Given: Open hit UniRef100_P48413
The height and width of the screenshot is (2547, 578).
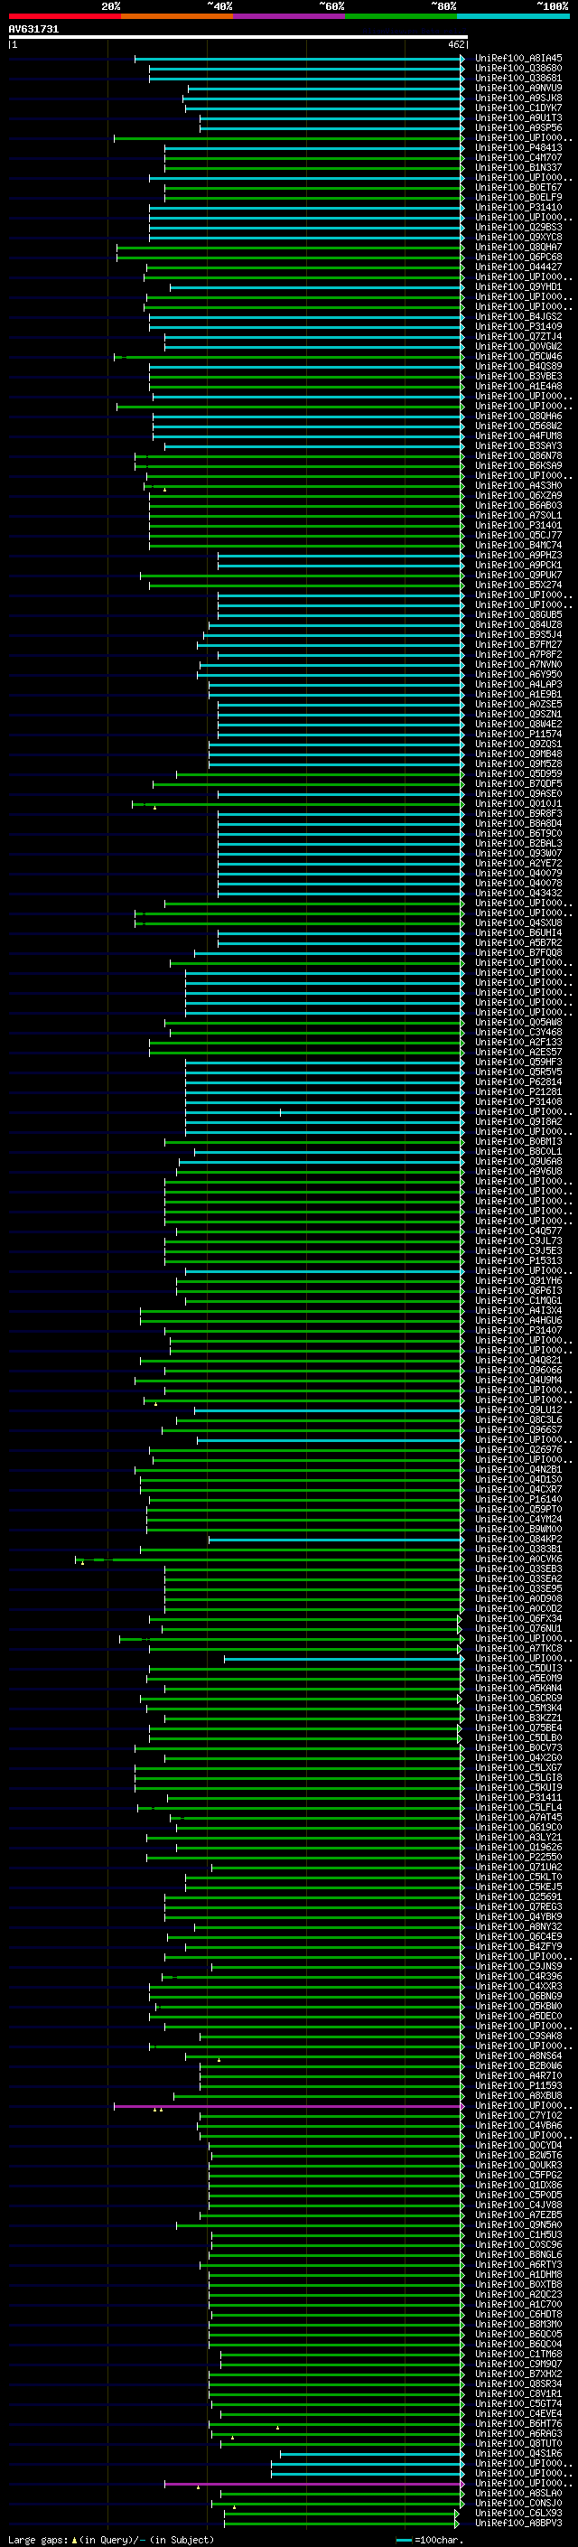Looking at the screenshot, I should point(517,148).
